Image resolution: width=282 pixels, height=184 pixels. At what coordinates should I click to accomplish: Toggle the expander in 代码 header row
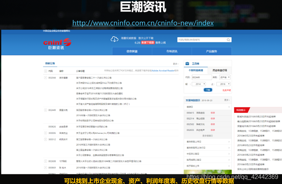(45, 71)
